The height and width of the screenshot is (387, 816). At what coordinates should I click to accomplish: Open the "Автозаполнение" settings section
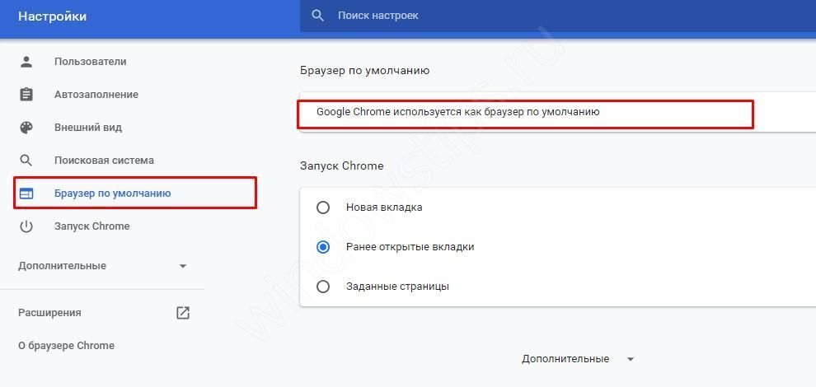(x=96, y=95)
